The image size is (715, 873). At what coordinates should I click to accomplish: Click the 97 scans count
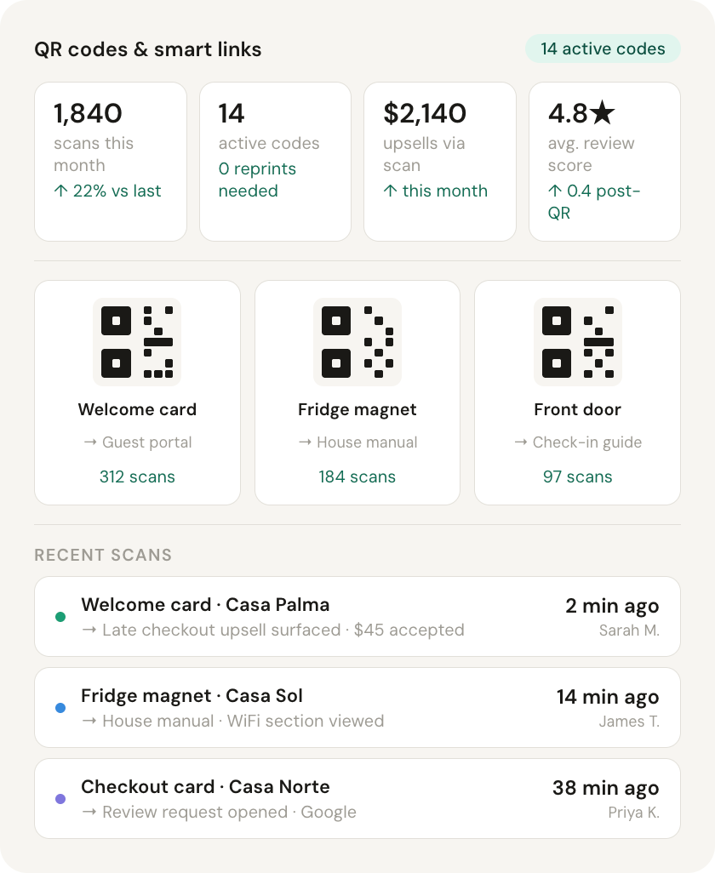tap(578, 476)
